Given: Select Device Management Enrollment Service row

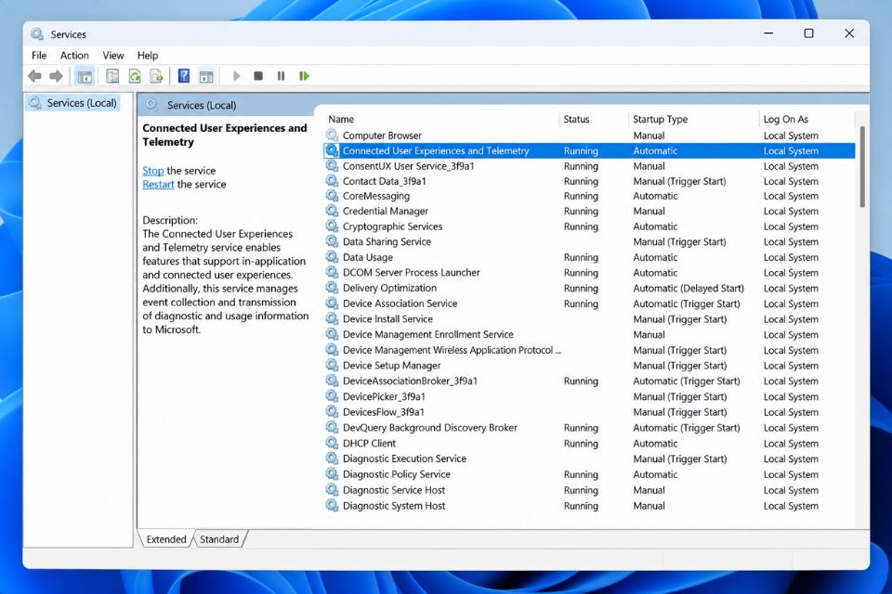Looking at the screenshot, I should click(x=589, y=334).
